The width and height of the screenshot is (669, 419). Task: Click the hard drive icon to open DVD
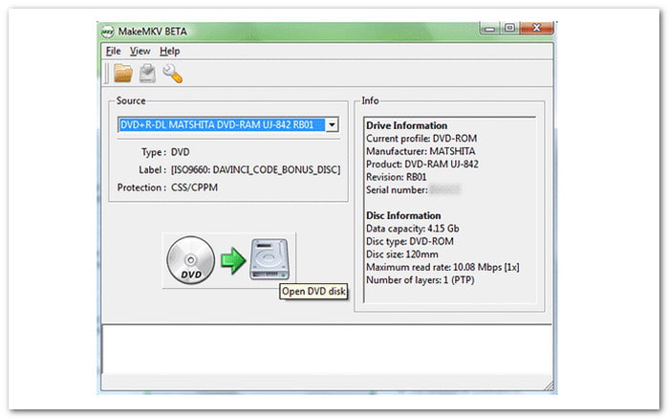click(269, 259)
